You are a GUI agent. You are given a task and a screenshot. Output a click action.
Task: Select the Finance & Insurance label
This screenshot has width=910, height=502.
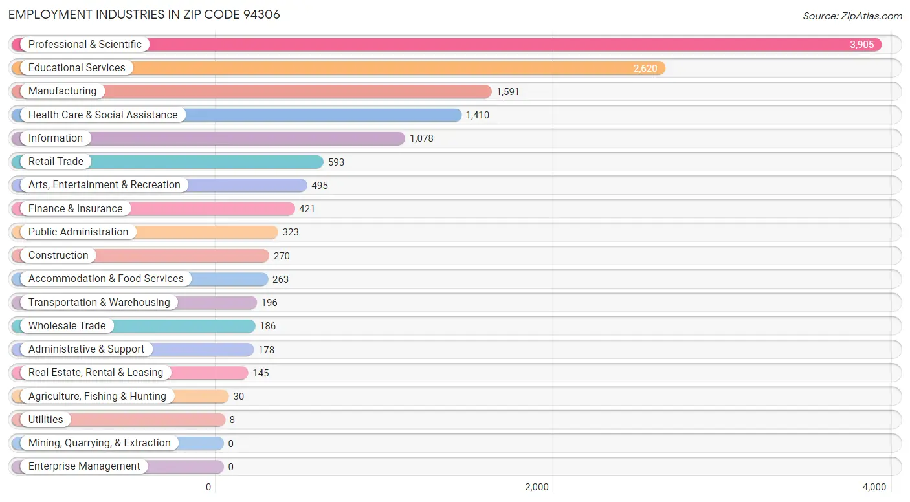75,209
